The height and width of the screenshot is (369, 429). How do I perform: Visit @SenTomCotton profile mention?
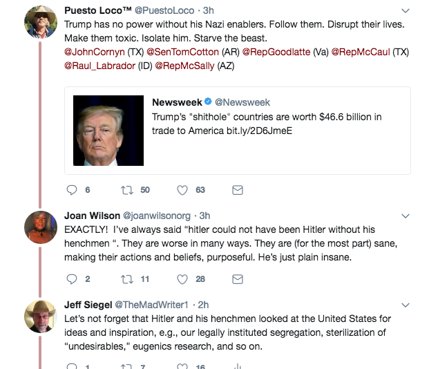pyautogui.click(x=183, y=52)
